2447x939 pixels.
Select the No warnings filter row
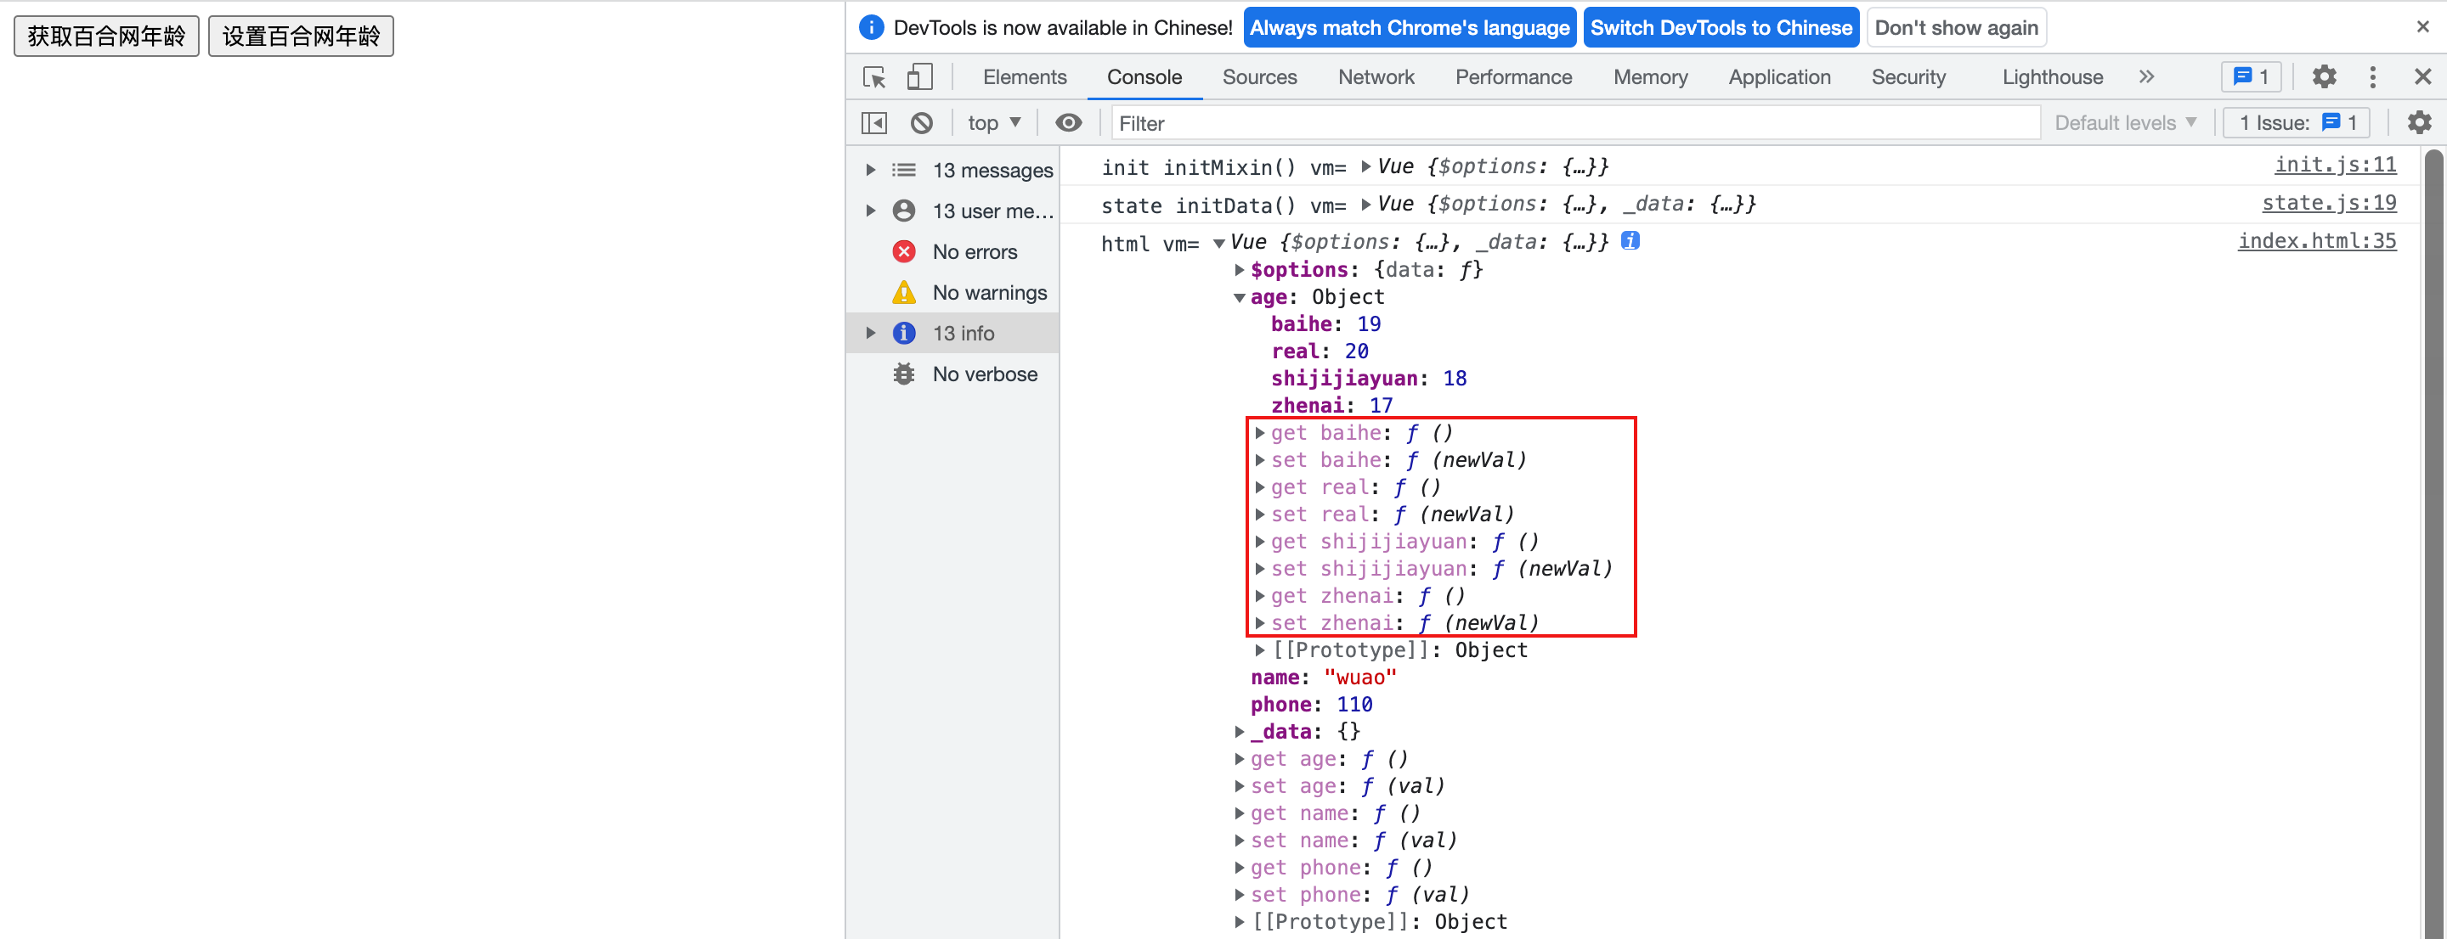[952, 292]
